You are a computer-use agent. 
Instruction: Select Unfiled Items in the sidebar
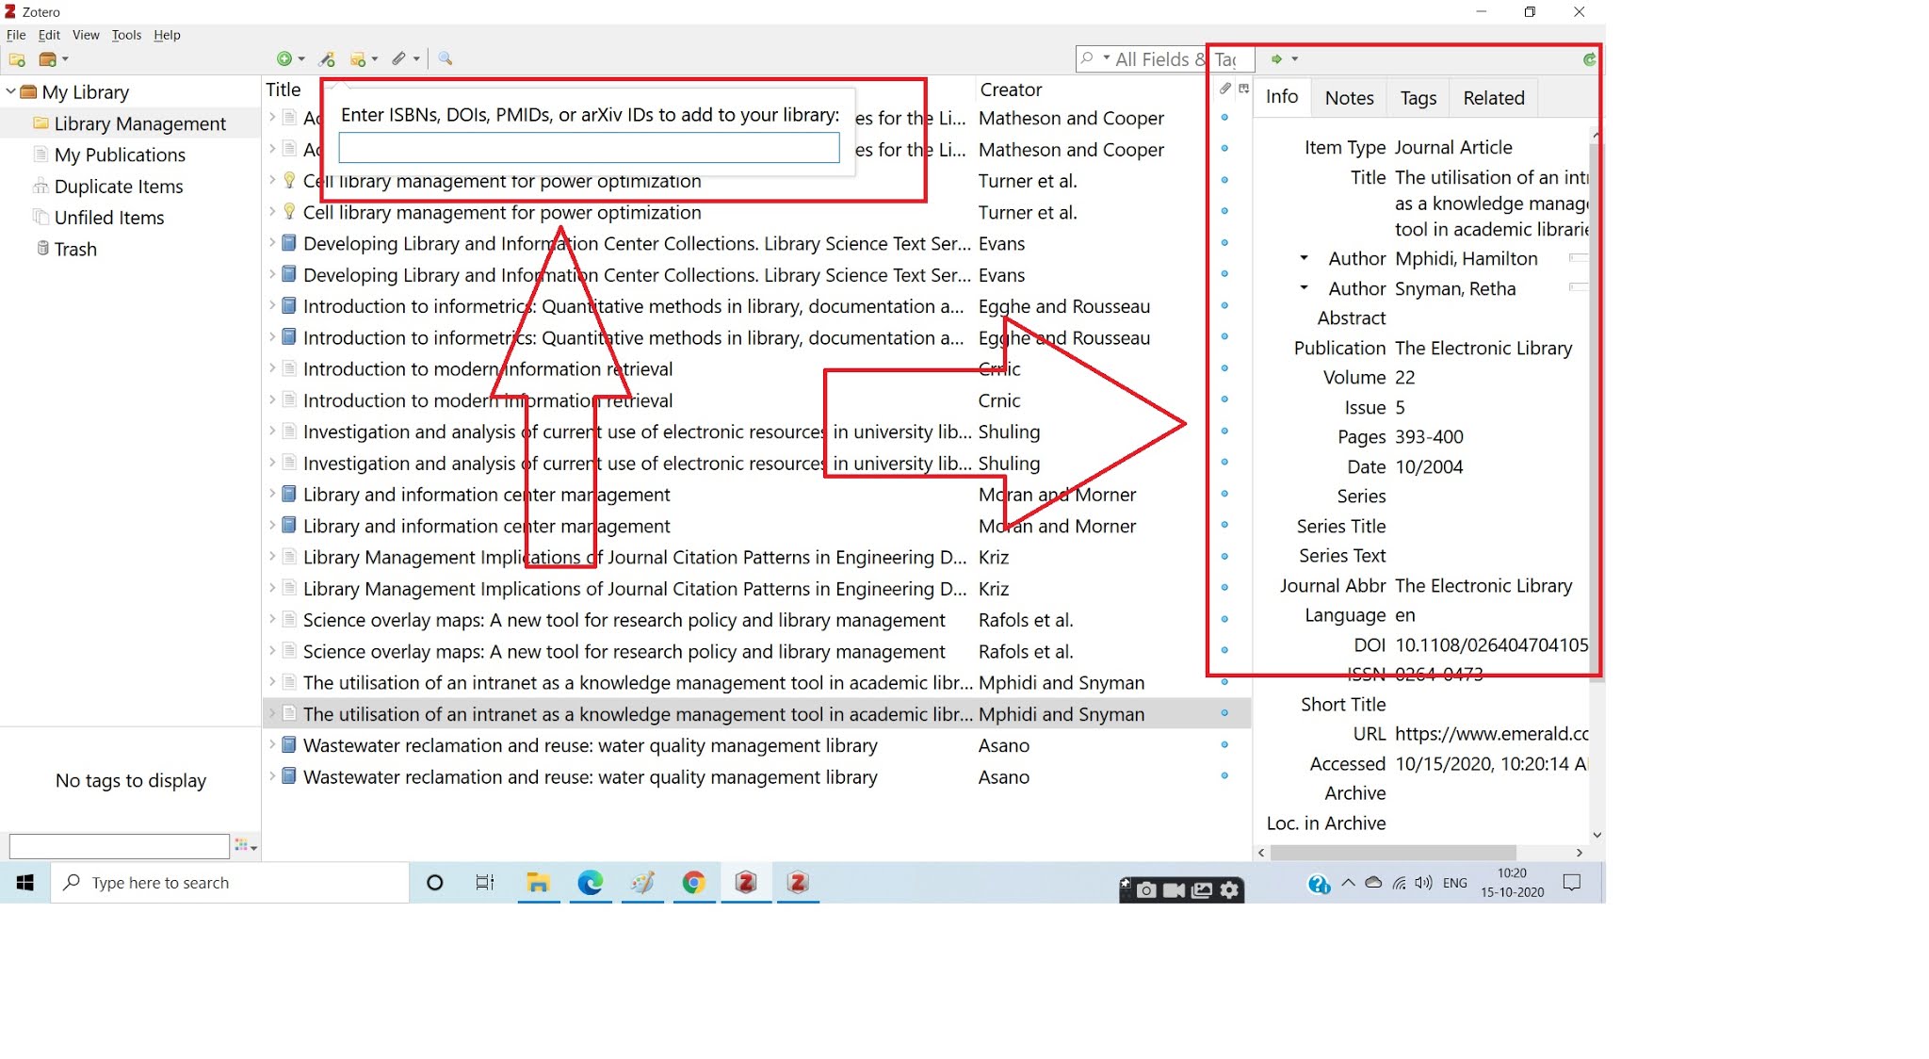[109, 218]
